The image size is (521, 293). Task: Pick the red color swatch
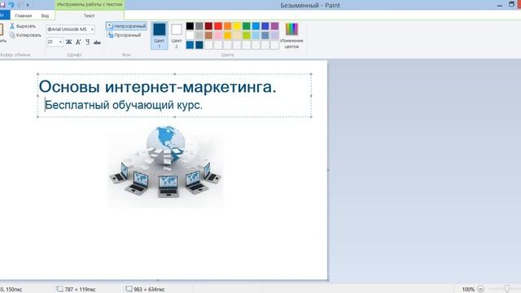218,26
